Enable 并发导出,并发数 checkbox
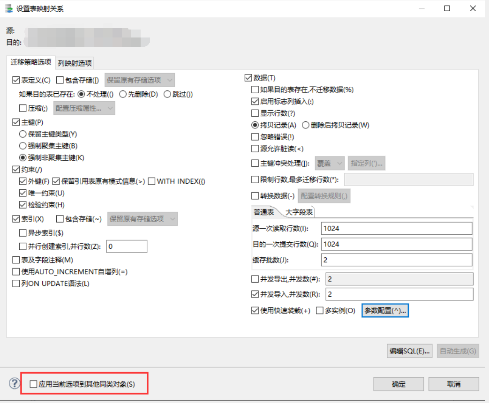489x403 pixels. (x=255, y=279)
